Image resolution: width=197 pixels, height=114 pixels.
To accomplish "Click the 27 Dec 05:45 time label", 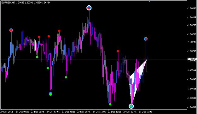I will (38, 112).
